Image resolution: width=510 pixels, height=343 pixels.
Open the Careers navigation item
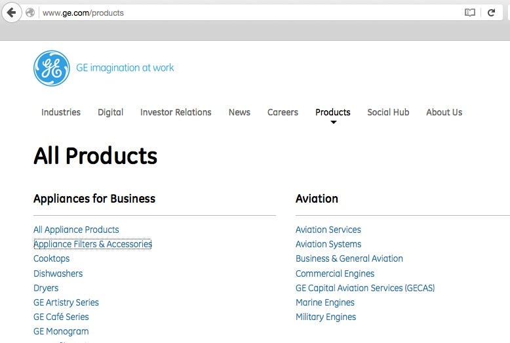[283, 112]
